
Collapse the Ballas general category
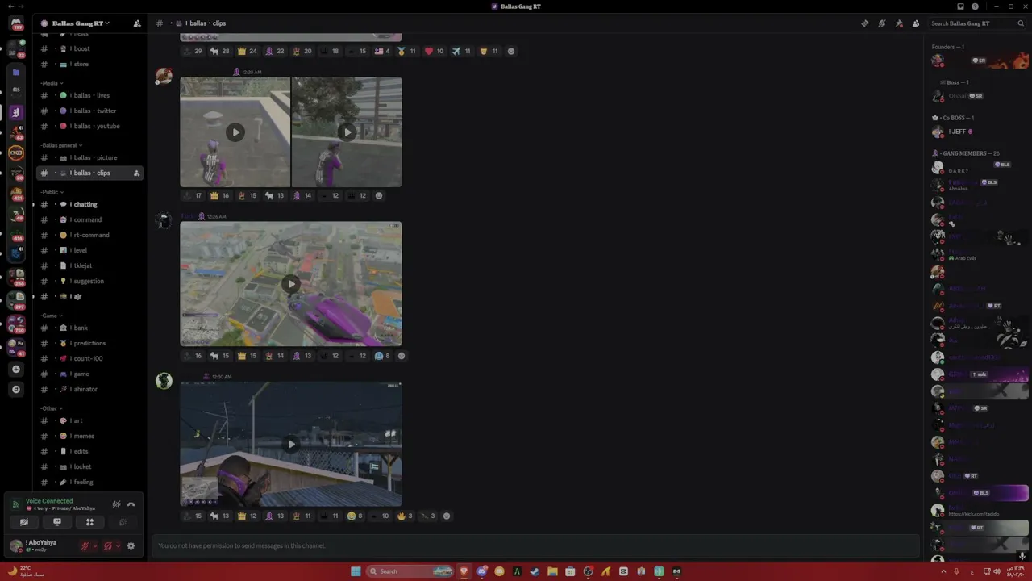(x=61, y=145)
